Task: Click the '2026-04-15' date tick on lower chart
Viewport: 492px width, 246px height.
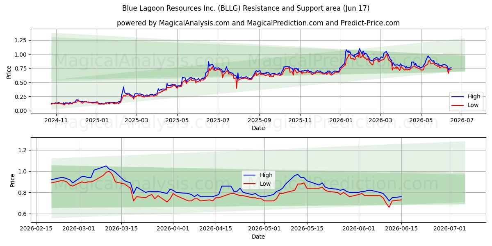Action: tap(216, 229)
